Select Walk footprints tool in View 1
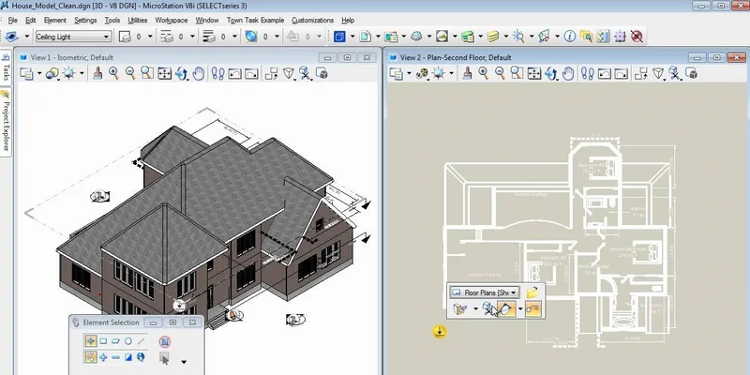The height and width of the screenshot is (375, 750). (x=218, y=74)
